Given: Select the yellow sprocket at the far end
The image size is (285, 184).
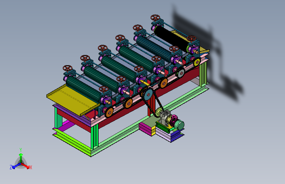Looking at the screenshot, I should pos(197,62).
